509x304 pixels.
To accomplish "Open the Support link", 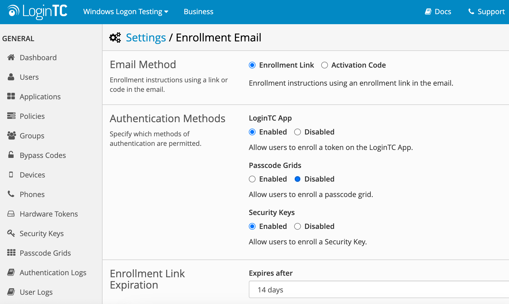I will [x=486, y=12].
